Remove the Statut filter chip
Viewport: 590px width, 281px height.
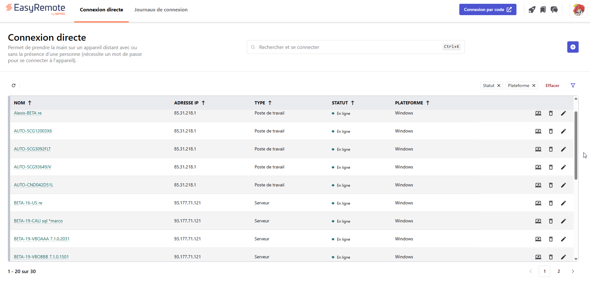click(499, 85)
